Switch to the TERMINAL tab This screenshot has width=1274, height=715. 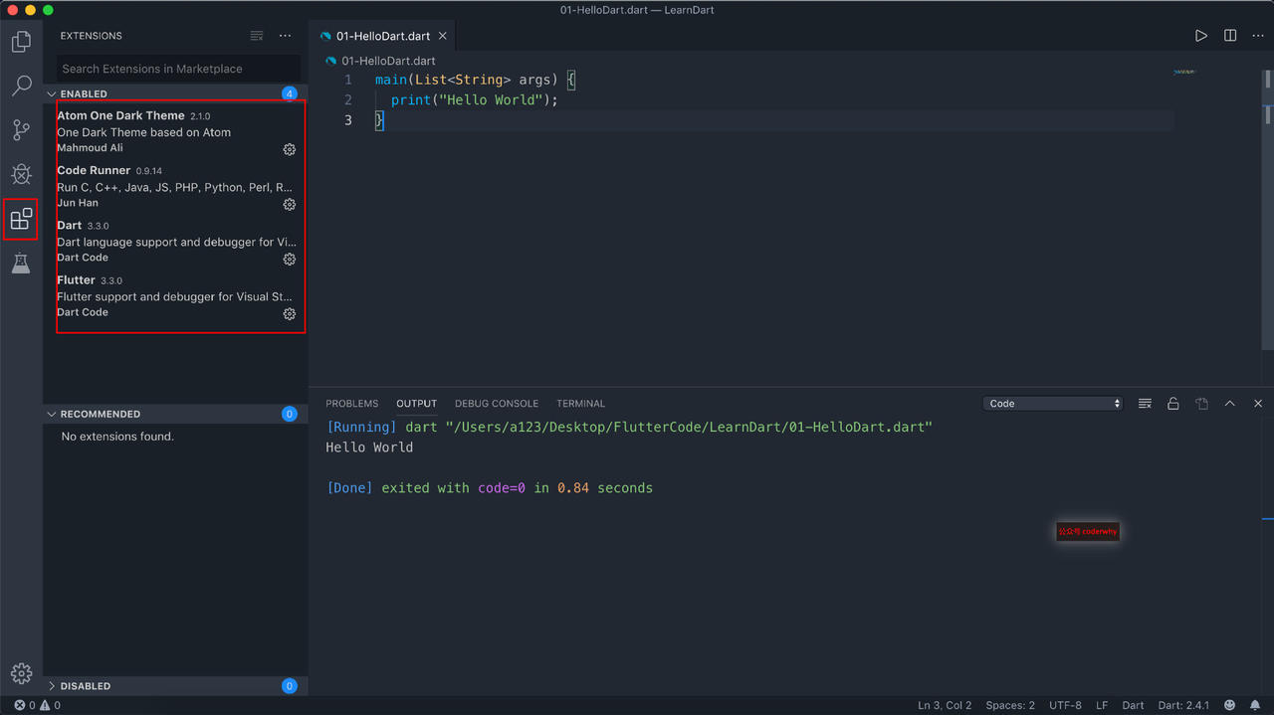click(x=581, y=404)
